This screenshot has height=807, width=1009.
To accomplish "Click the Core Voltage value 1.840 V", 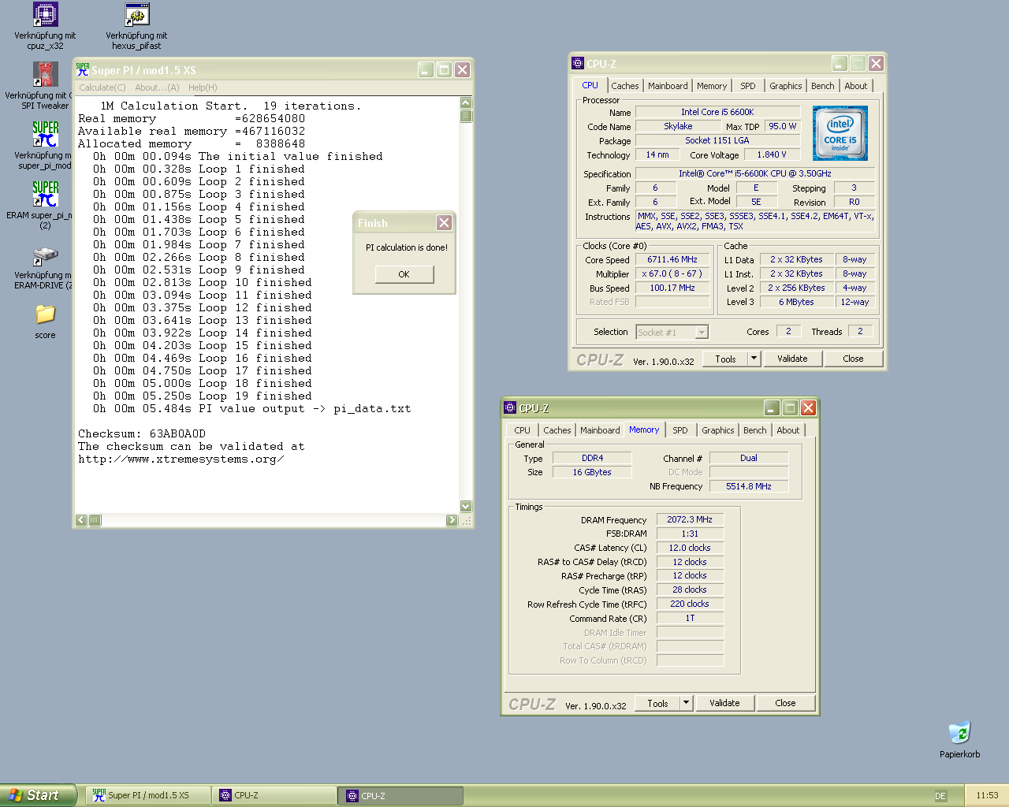I will pos(772,154).
